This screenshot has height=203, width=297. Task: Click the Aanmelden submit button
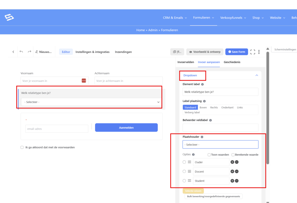pos(126,128)
